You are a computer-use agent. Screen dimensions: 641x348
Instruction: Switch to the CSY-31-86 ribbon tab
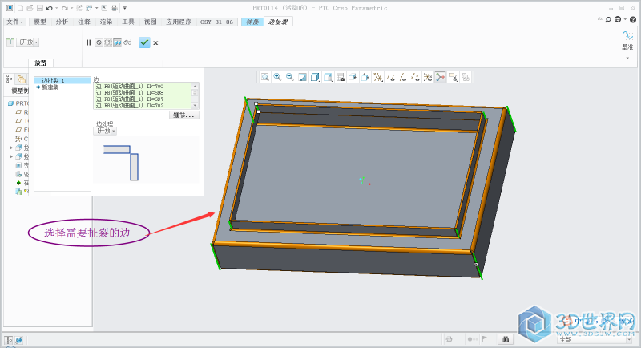click(x=216, y=22)
